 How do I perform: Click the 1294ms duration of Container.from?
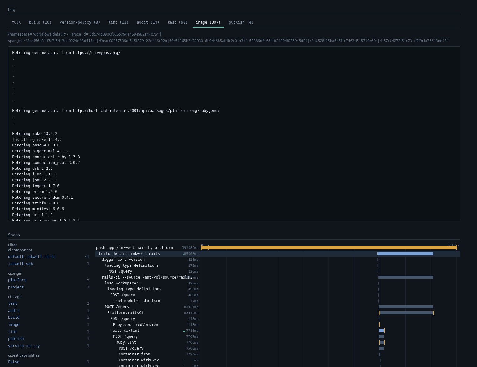[192, 355]
